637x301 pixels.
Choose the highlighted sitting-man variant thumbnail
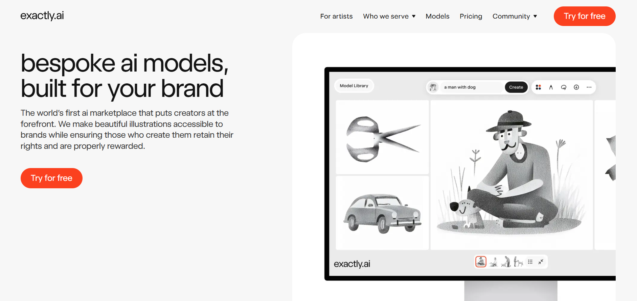[481, 262]
